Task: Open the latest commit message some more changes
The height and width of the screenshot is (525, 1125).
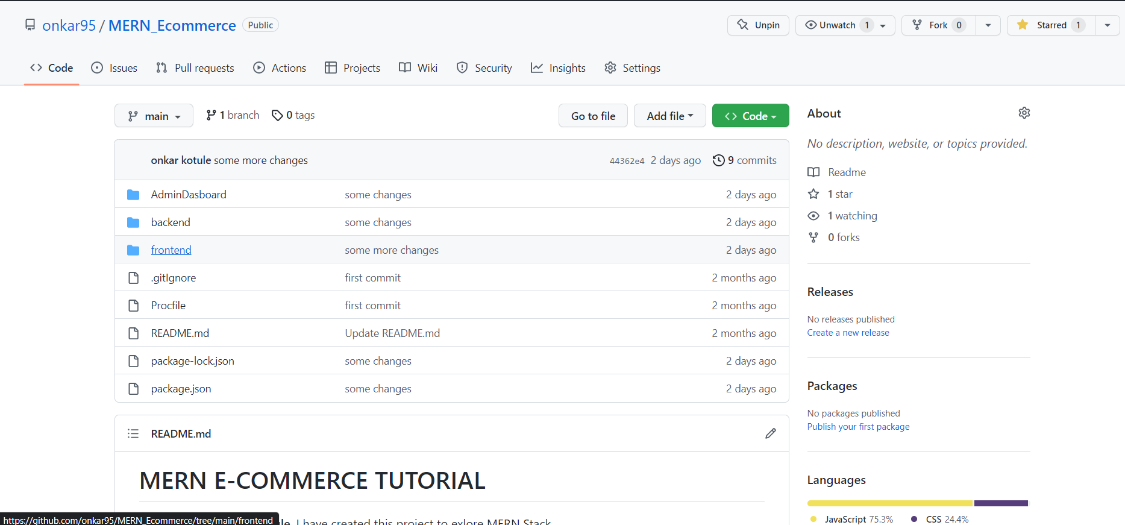Action: click(261, 160)
